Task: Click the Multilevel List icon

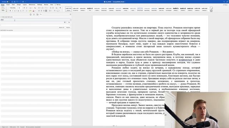Action: [x=46, y=8]
